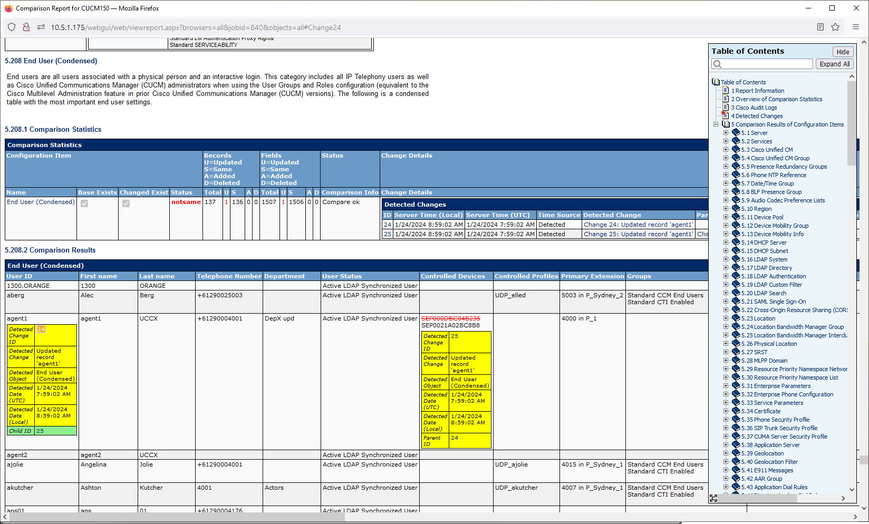Click the 'notsame' status text
869x524 pixels.
pos(186,202)
